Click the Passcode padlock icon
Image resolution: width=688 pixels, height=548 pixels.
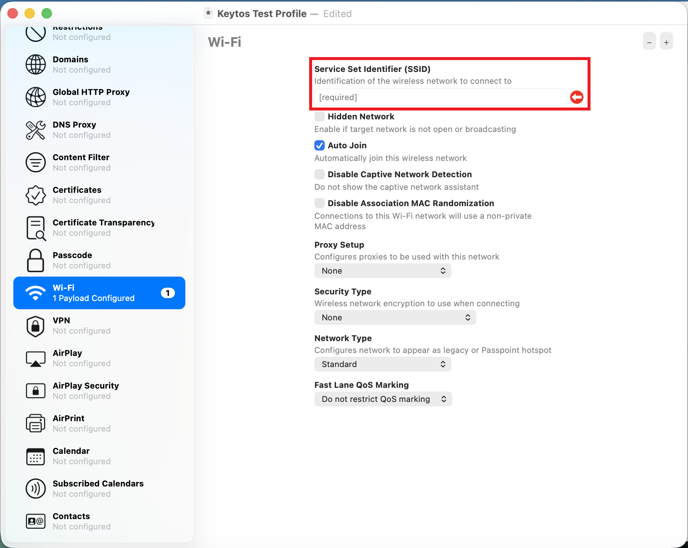point(36,260)
